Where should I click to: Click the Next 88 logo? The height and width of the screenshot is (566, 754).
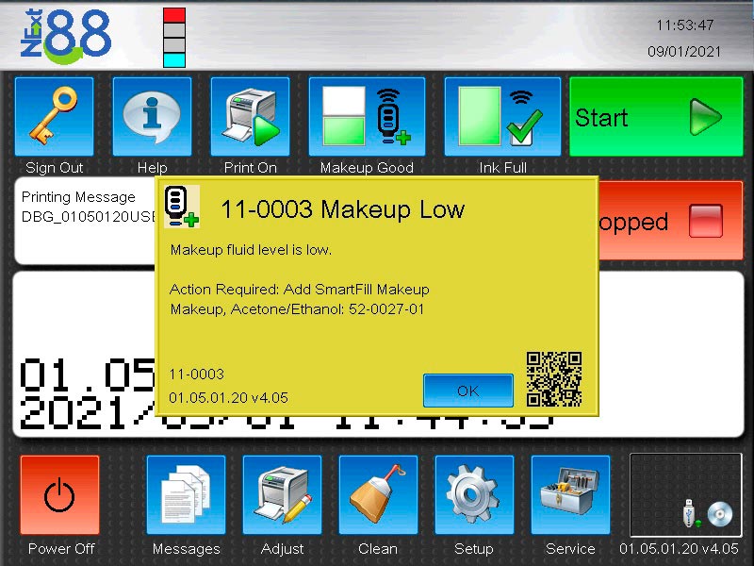coord(66,36)
